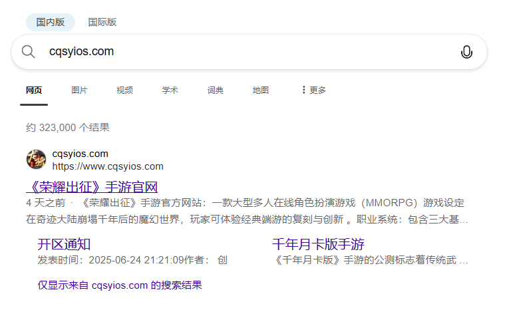Open 《荣耀出征》手游官网 result title
The image size is (509, 310).
pyautogui.click(x=92, y=186)
